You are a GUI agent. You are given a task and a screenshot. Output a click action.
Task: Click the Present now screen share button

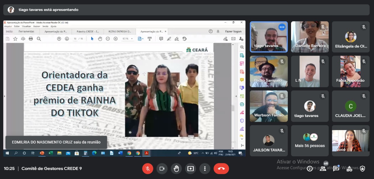tap(191, 169)
